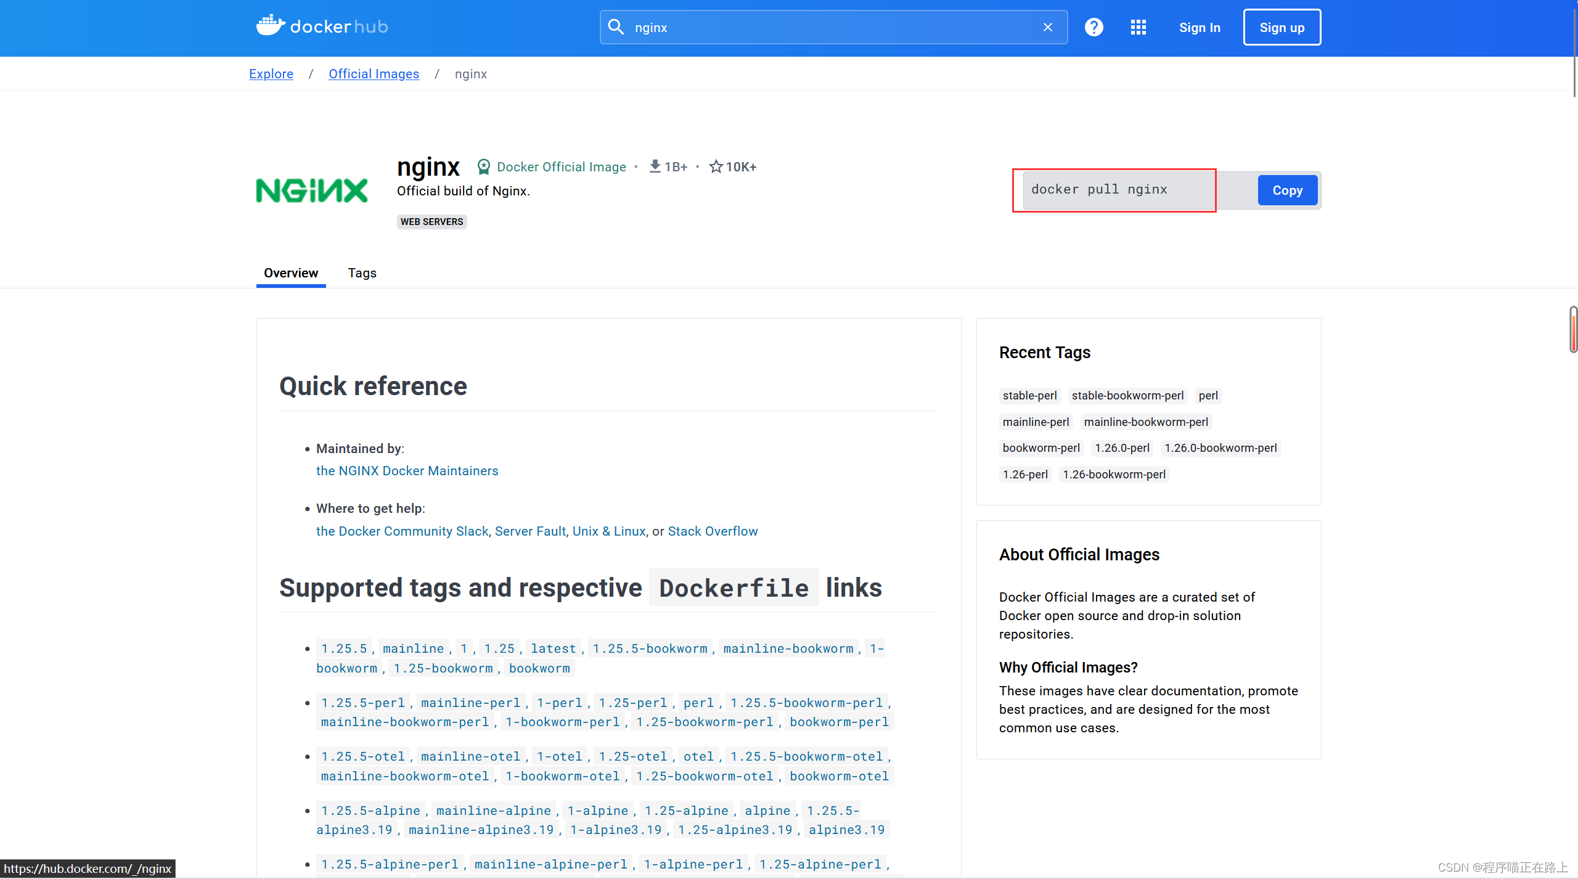Click the stable-perl recent tag
The height and width of the screenshot is (879, 1578).
pyautogui.click(x=1029, y=396)
